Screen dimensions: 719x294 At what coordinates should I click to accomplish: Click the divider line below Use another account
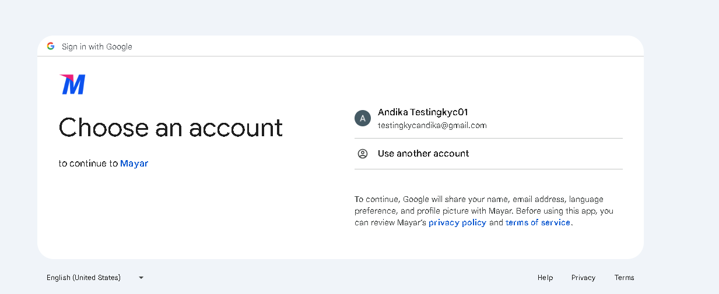[489, 169]
